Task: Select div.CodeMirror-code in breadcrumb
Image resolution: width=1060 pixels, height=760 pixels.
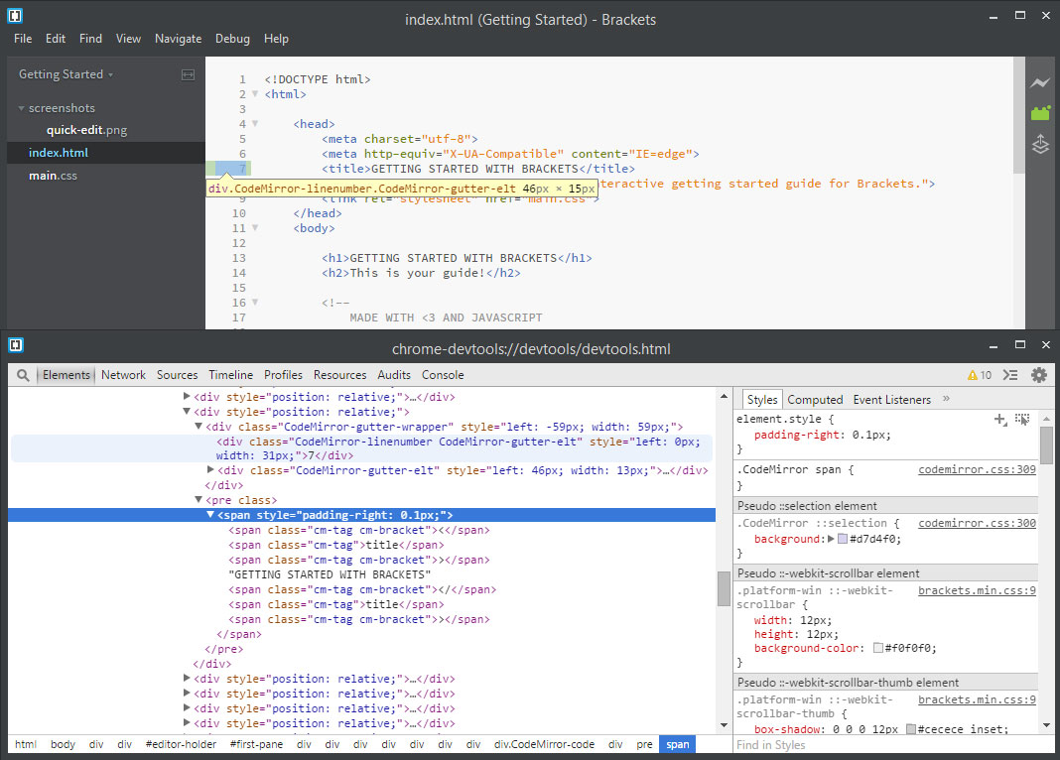Action: tap(544, 744)
